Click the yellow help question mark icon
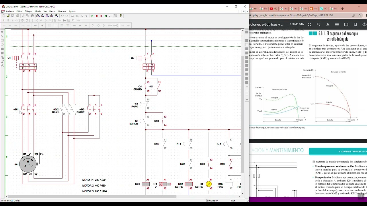The width and height of the screenshot is (367, 206). coord(121,16)
